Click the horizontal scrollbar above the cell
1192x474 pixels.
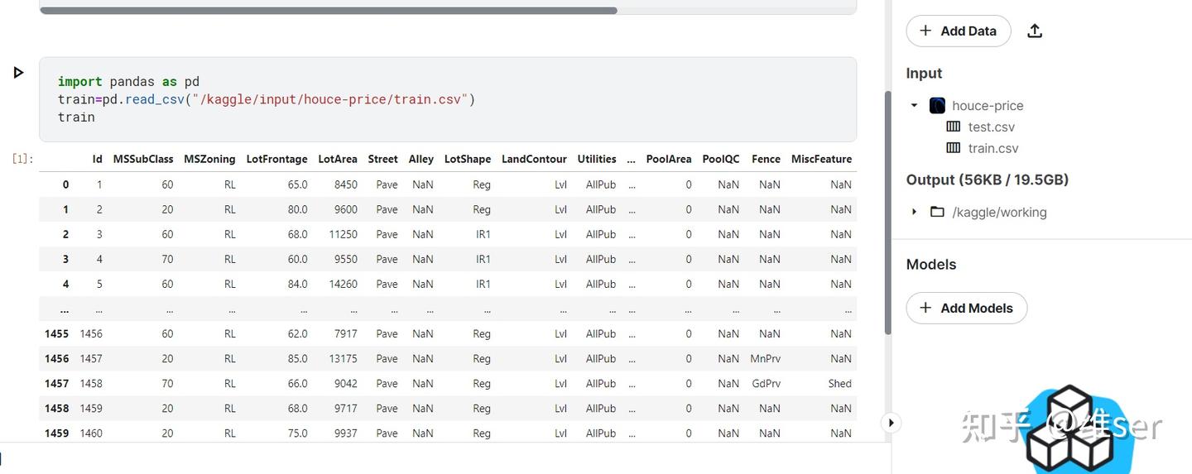[x=328, y=11]
